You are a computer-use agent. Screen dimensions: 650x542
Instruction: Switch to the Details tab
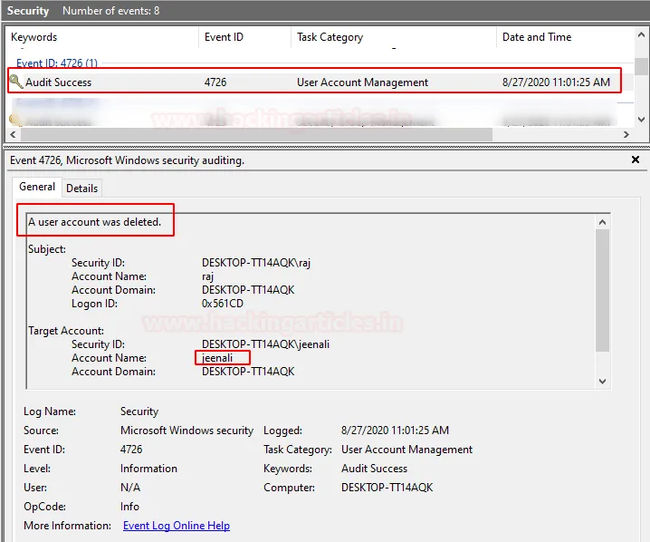click(x=81, y=188)
